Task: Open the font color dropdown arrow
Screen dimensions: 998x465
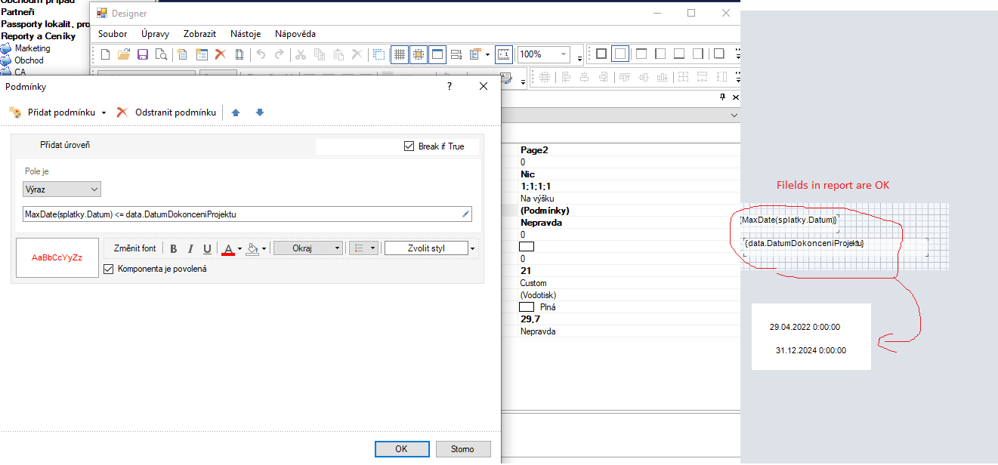Action: click(239, 248)
